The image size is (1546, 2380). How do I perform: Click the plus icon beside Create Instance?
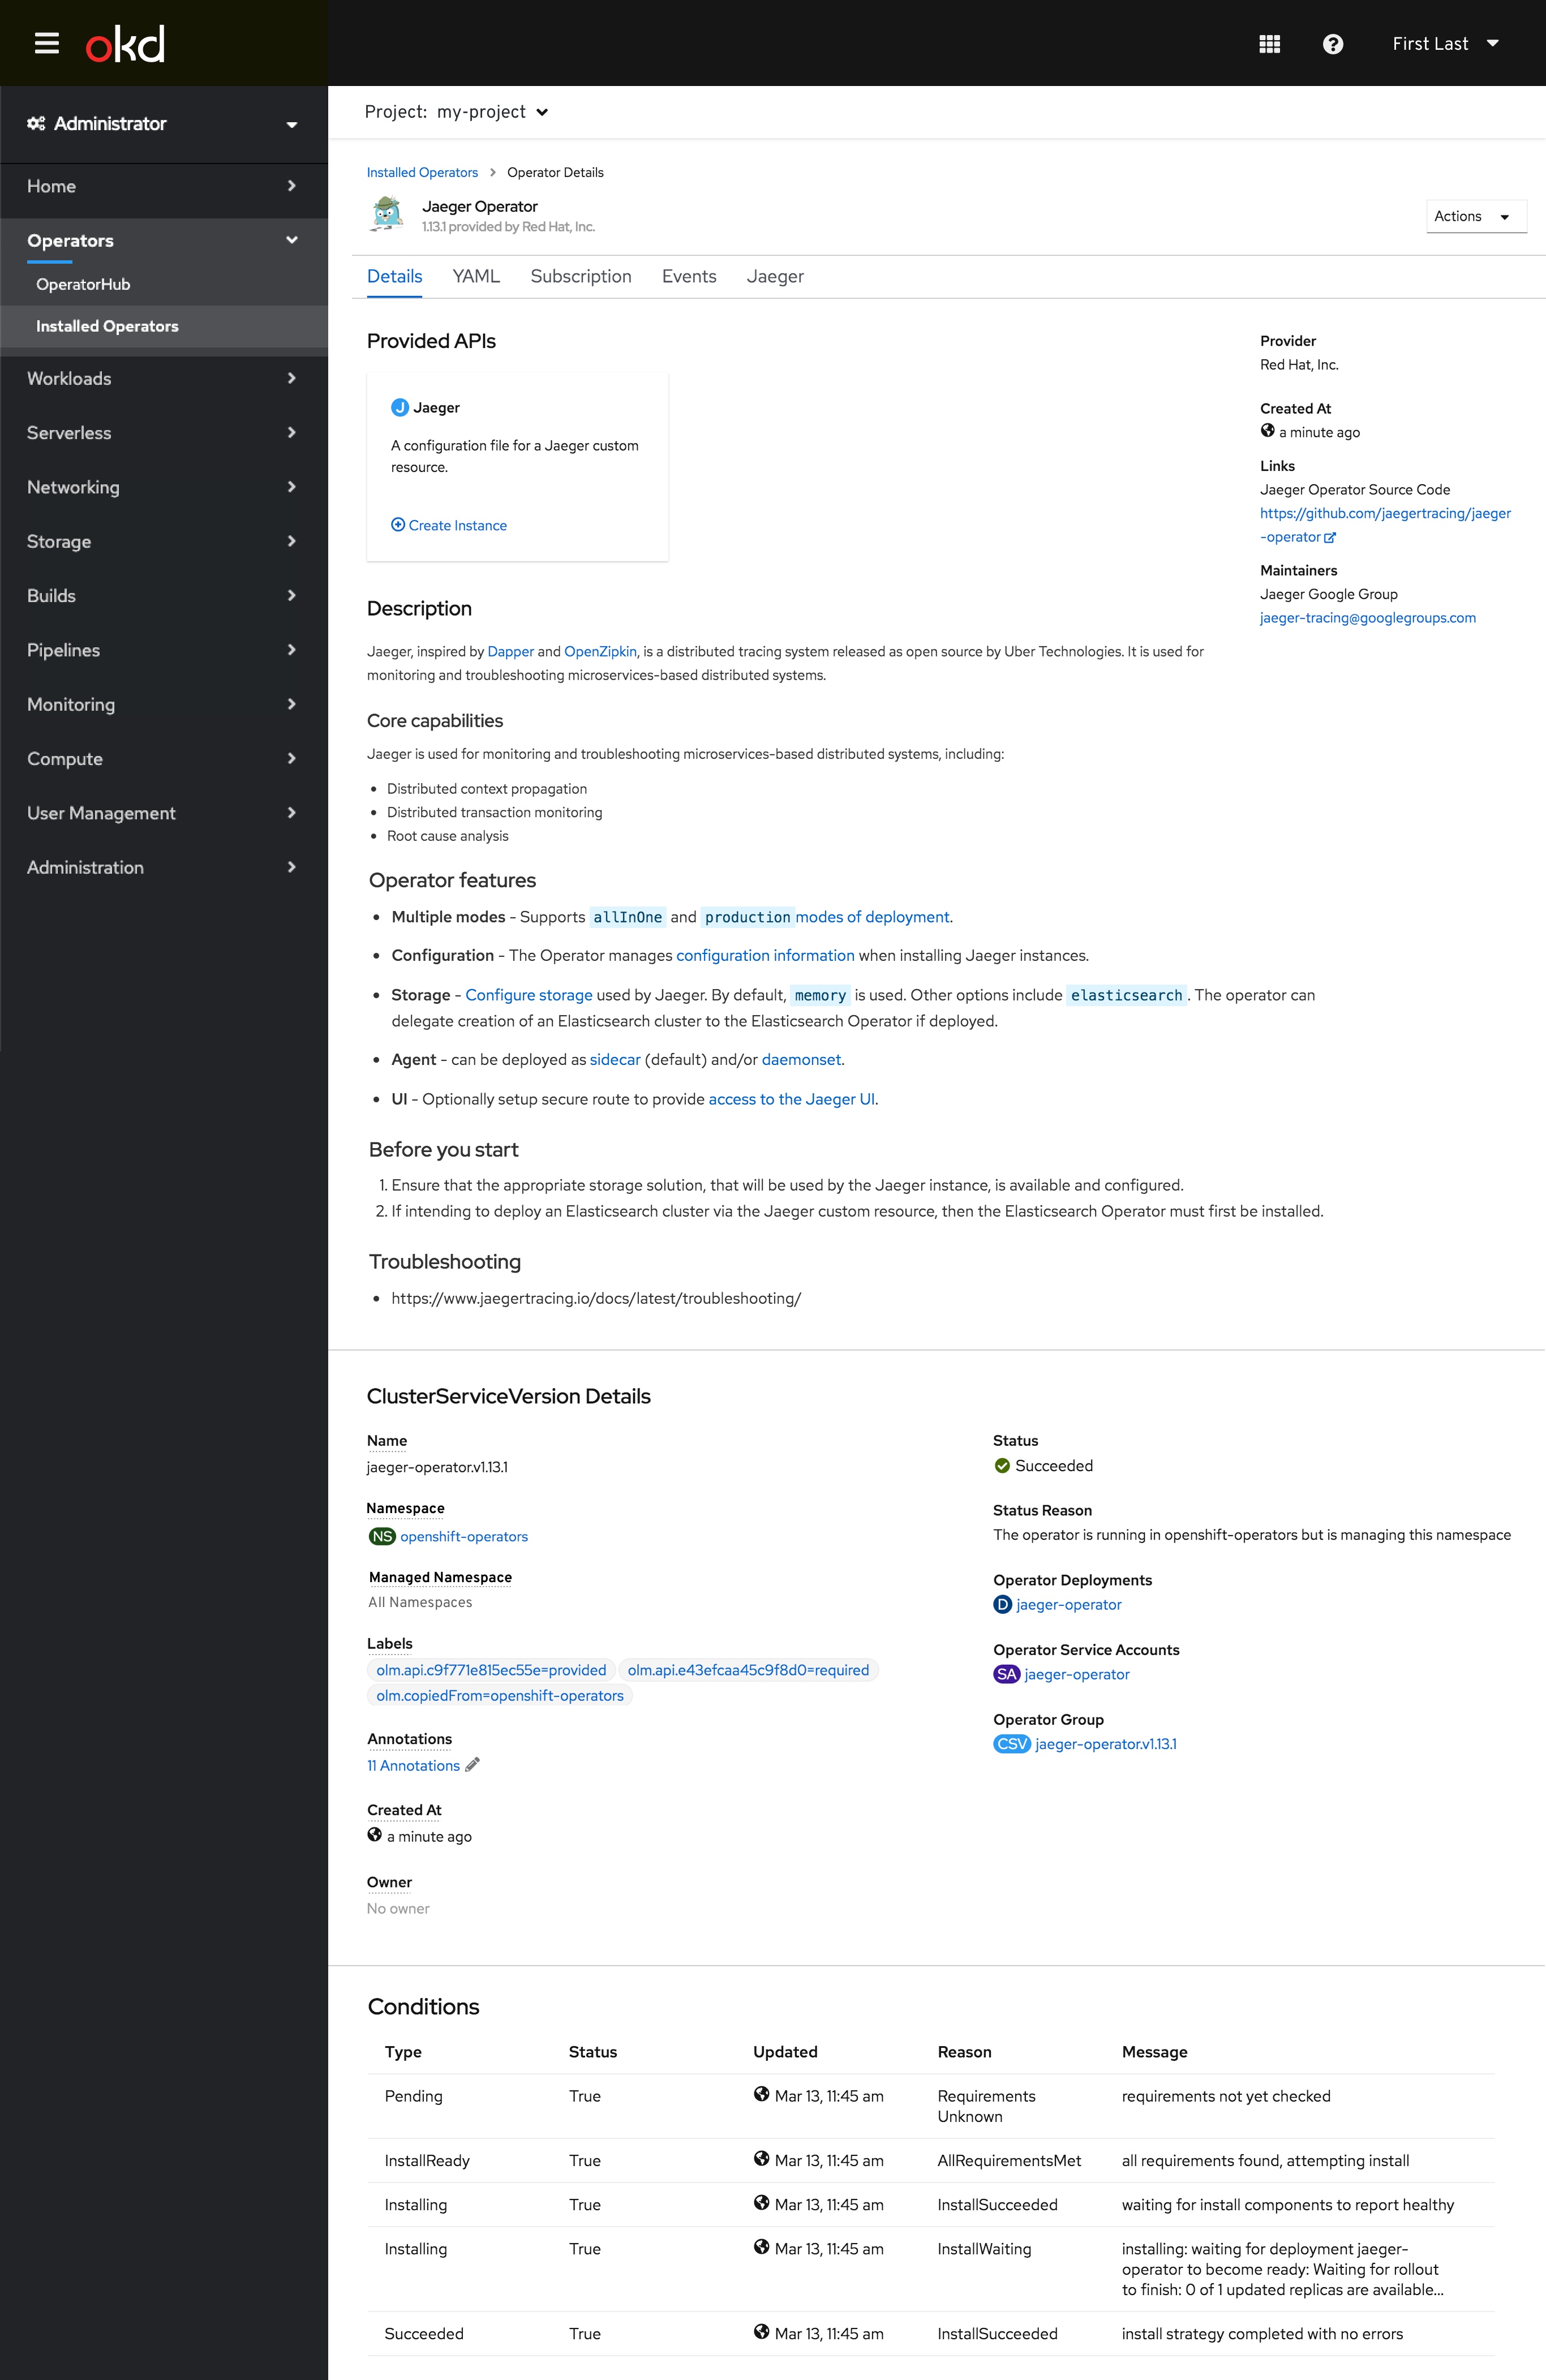point(398,525)
